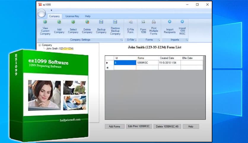Open the Help ribbon tab
Screen dimensions: 248x143
coord(88,16)
